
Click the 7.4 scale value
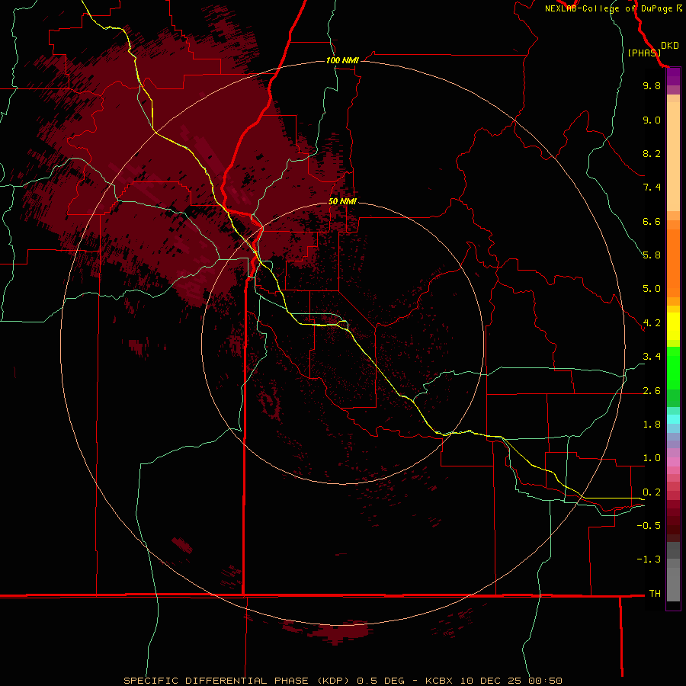pyautogui.click(x=652, y=188)
